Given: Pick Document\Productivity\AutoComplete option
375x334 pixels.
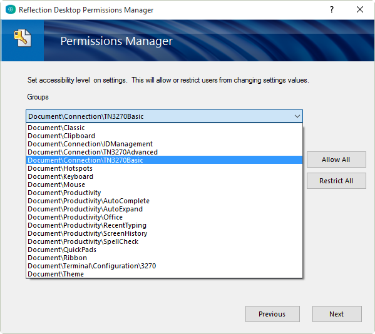Looking at the screenshot, I should 164,201.
